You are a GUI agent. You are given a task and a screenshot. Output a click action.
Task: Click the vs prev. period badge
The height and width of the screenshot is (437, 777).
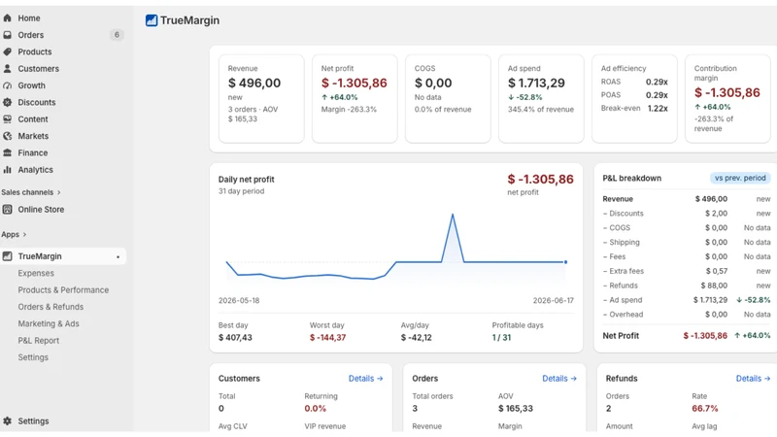click(x=740, y=178)
